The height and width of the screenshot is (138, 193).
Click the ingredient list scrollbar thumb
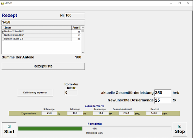(83, 30)
